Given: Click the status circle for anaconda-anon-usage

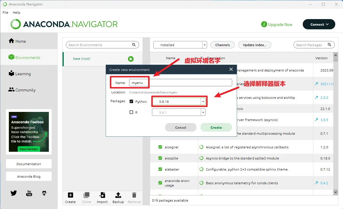Looking at the screenshot, I should (x=201, y=183).
